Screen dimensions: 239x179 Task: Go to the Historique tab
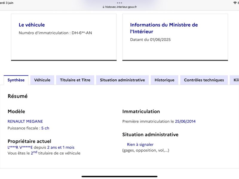pos(165,80)
